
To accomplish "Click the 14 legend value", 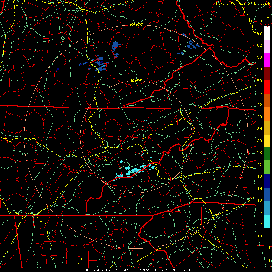I will tap(260, 188).
